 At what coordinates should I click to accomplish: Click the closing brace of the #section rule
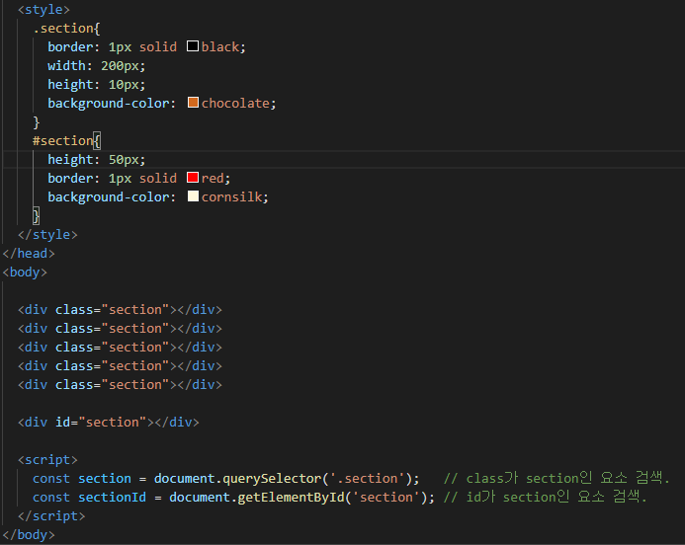tap(37, 216)
